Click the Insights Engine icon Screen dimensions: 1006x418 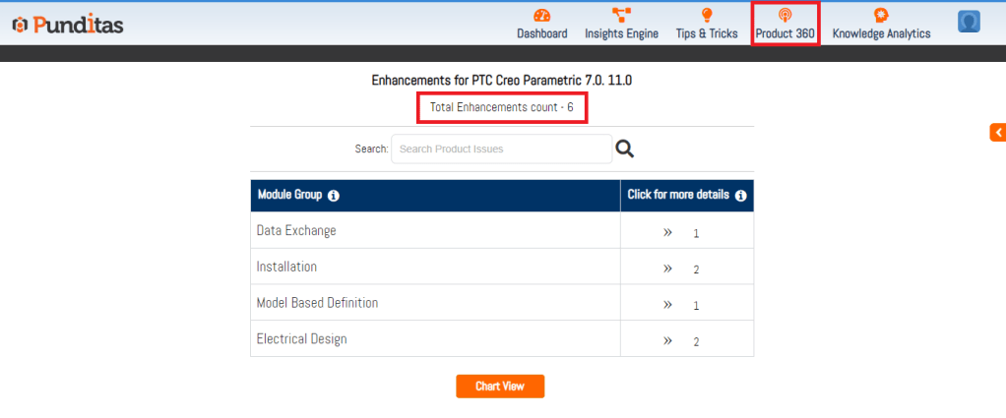(x=621, y=15)
